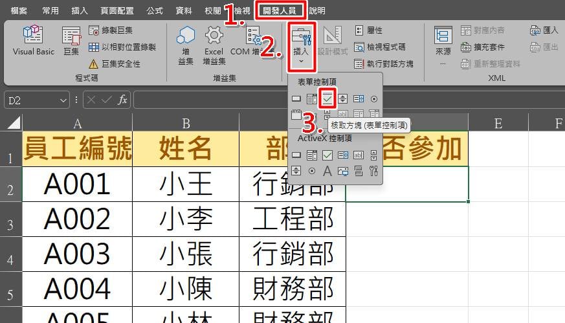
Task: Select row 3 header
Action: coord(11,219)
